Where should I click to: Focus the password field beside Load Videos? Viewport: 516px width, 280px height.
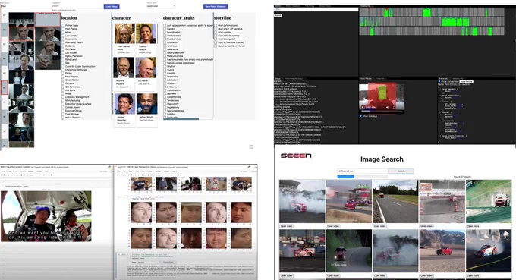click(77, 6)
